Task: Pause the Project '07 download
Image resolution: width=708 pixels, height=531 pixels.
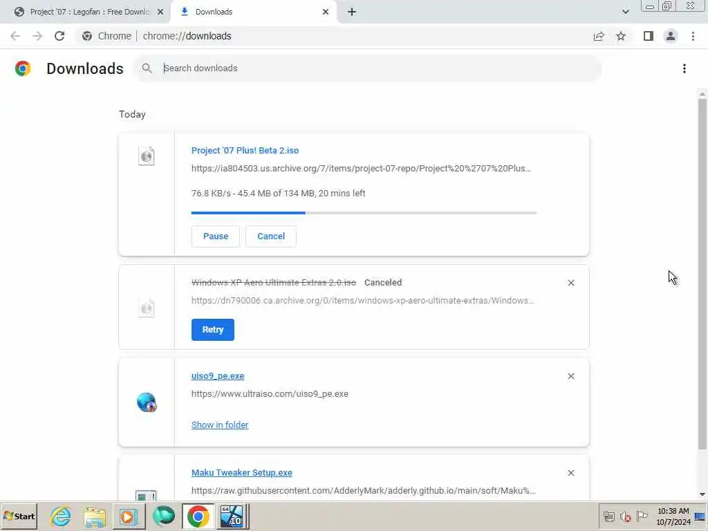Action: coord(216,236)
